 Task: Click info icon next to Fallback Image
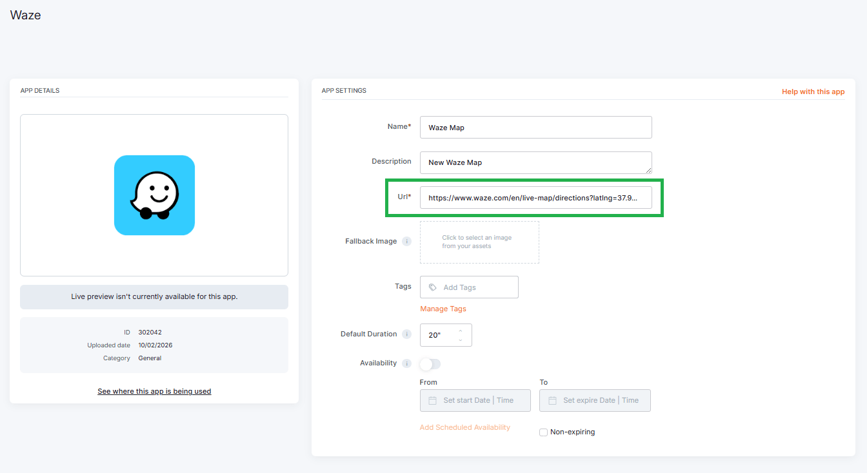406,242
